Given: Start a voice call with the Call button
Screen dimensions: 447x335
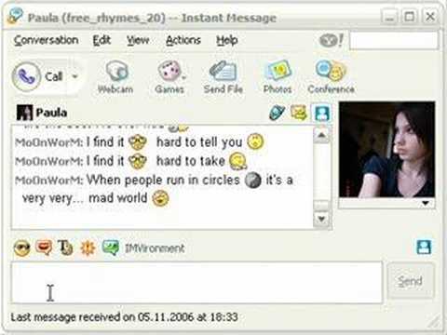Looking at the screenshot, I should click(37, 76).
